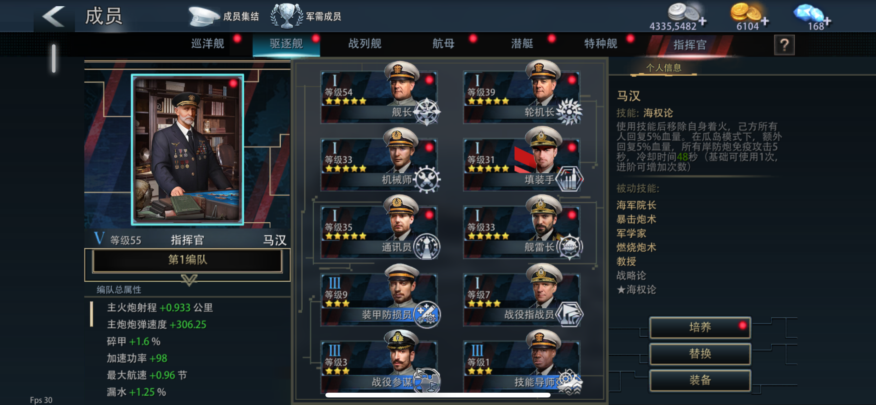The width and height of the screenshot is (876, 405).
Task: Add silver coins via plus icon
Action: (703, 21)
